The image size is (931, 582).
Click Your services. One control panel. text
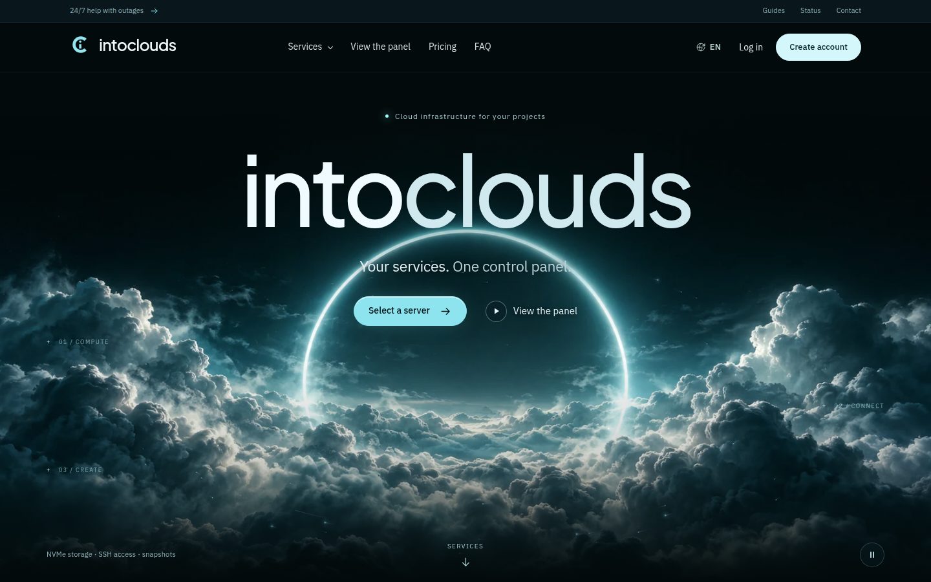click(464, 266)
